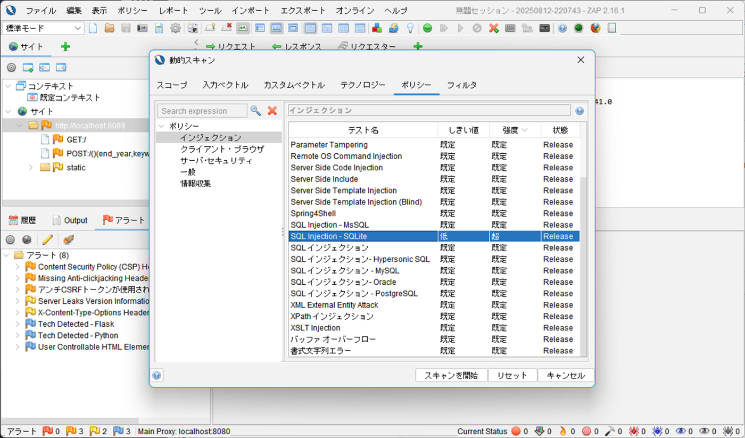745x438 pixels.
Task: Select the 情報収集 policy category
Action: coord(195,183)
